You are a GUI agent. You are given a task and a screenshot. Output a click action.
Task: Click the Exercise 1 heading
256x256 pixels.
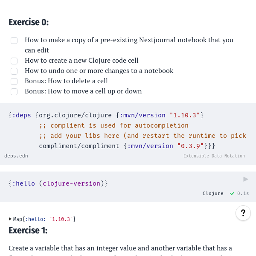28,230
